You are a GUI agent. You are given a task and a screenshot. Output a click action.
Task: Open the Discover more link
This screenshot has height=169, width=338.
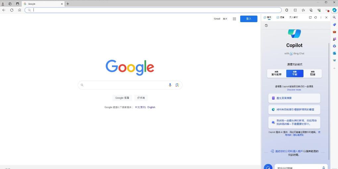pyautogui.click(x=294, y=90)
